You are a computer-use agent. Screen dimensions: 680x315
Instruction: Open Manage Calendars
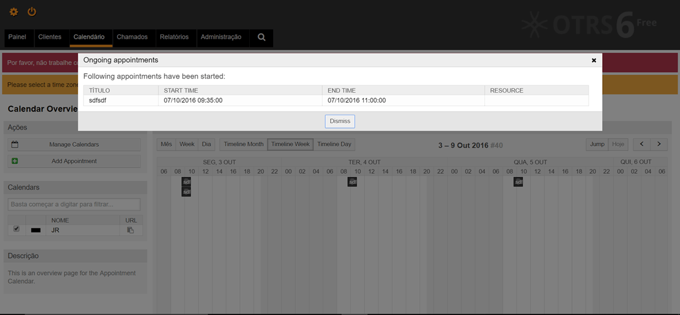tap(74, 144)
